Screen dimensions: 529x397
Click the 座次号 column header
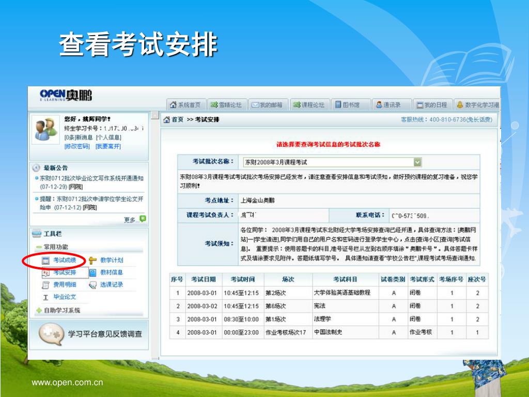[477, 279]
